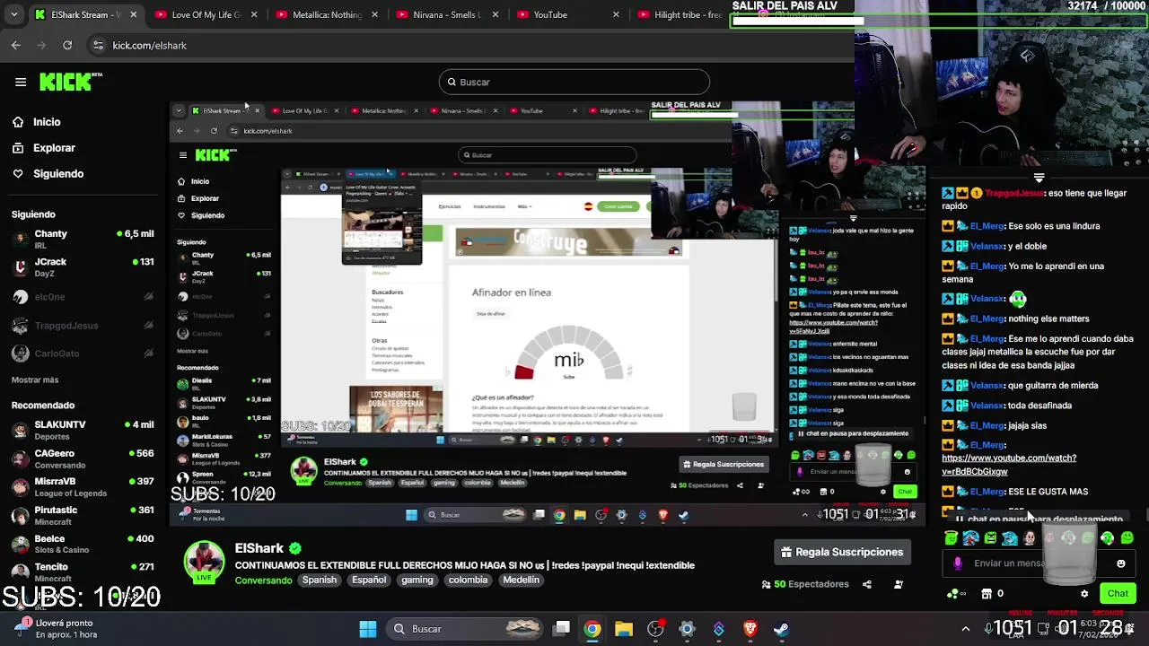
Task: Open the Kick sidebar hamburger menu
Action: [21, 82]
